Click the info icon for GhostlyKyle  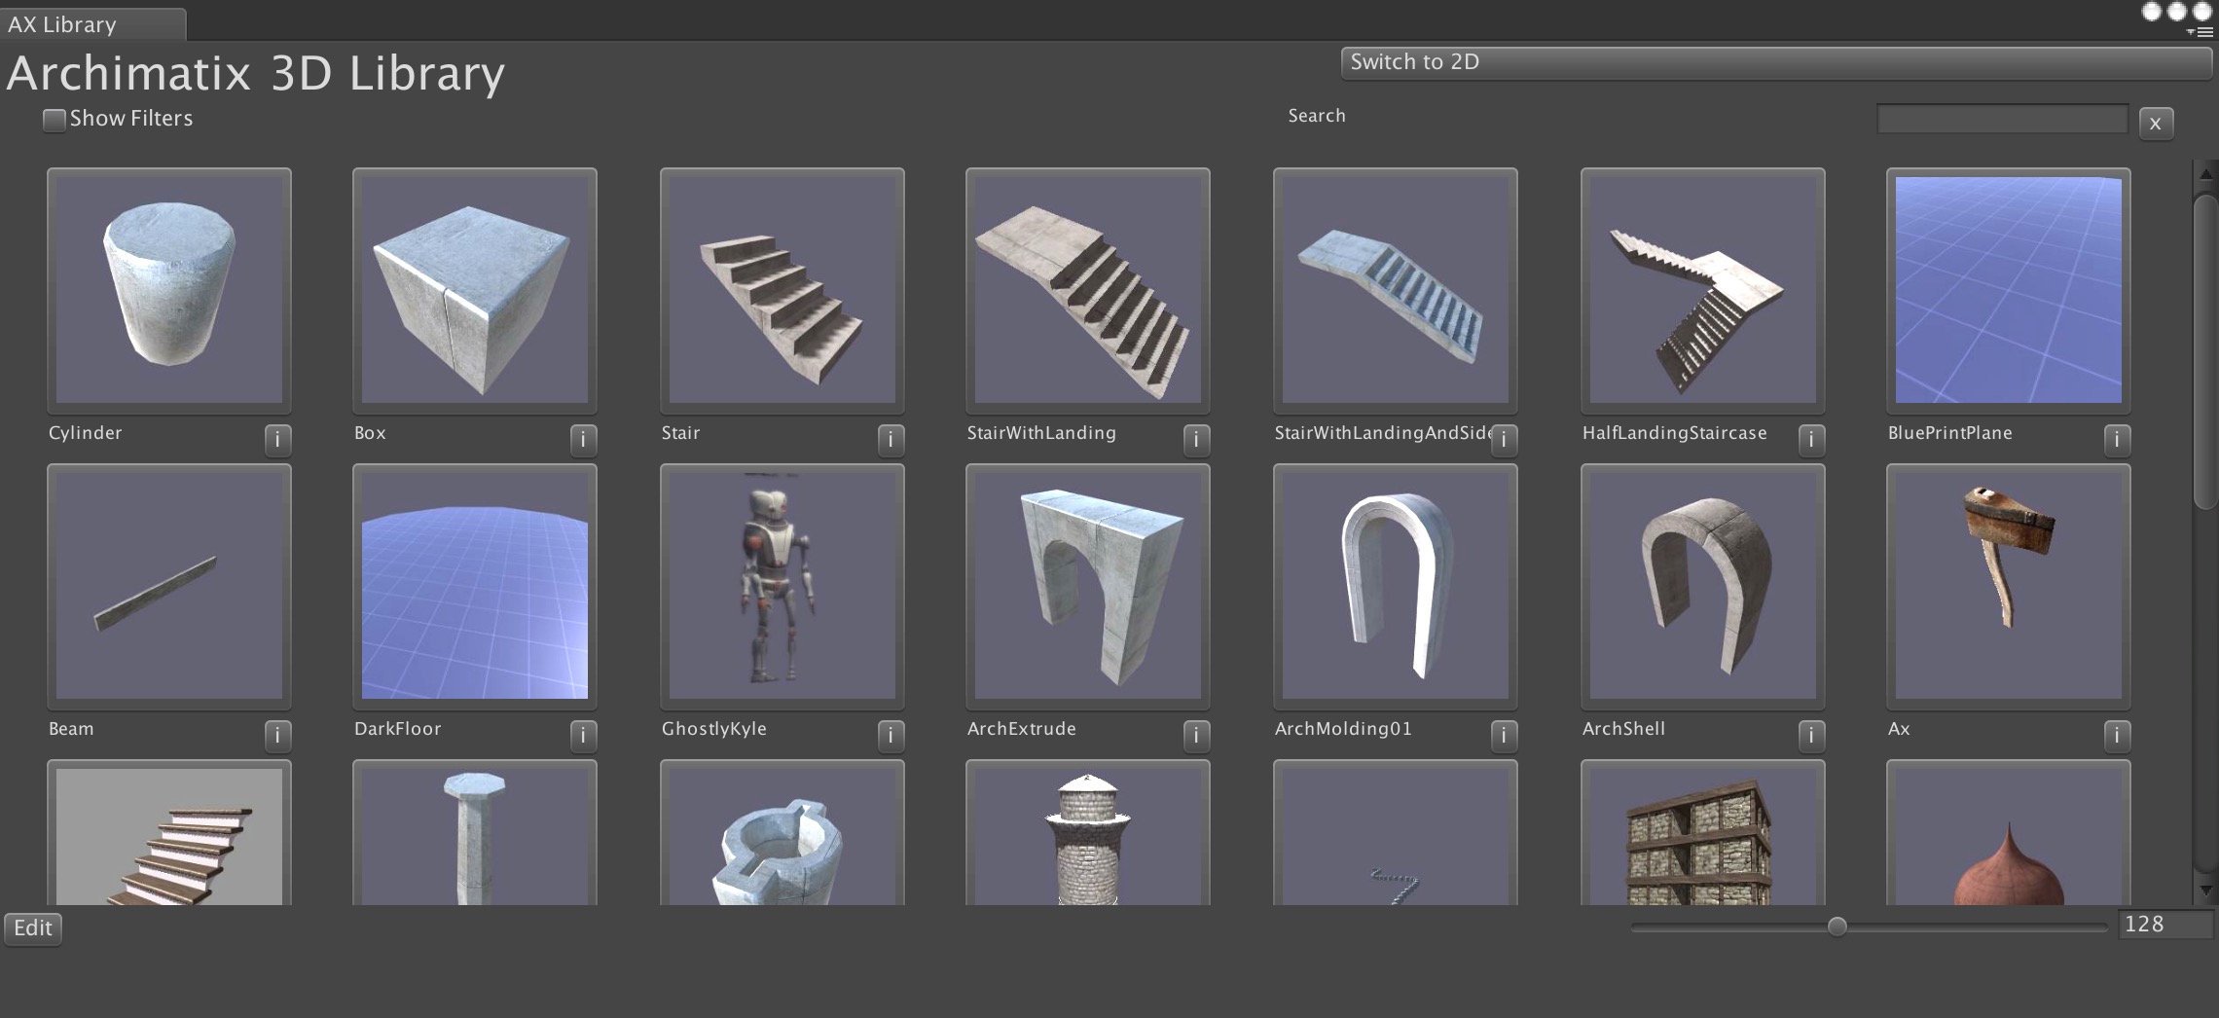(x=890, y=737)
